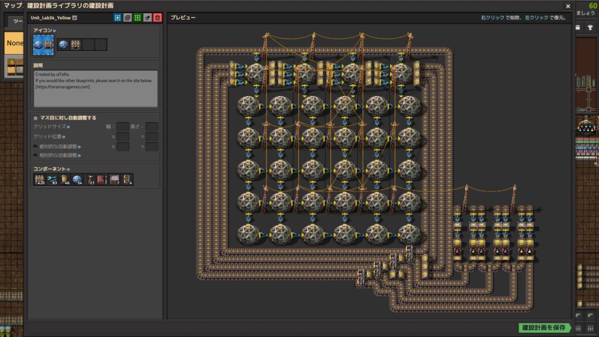599x337 pixels.
Task: Select the first icon slot showing the lab
Action: point(63,44)
